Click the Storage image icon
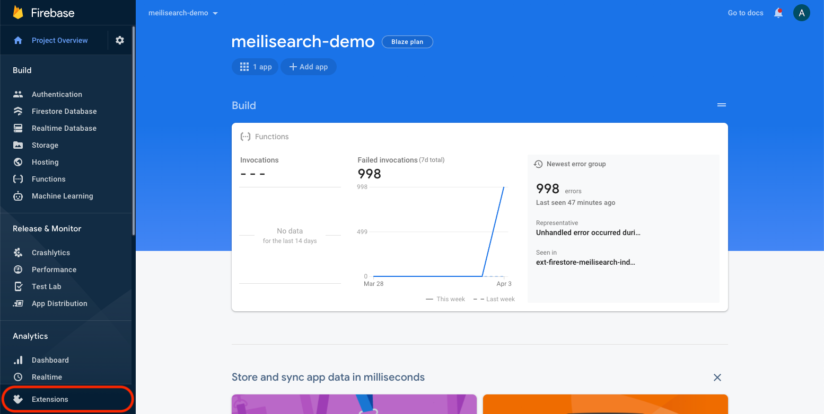Screen dimensions: 824x414 point(18,145)
